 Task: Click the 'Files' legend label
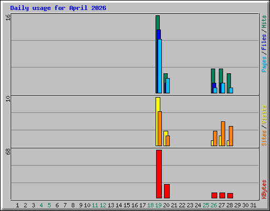(264, 42)
